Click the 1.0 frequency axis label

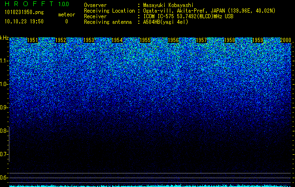click(x=3, y=84)
